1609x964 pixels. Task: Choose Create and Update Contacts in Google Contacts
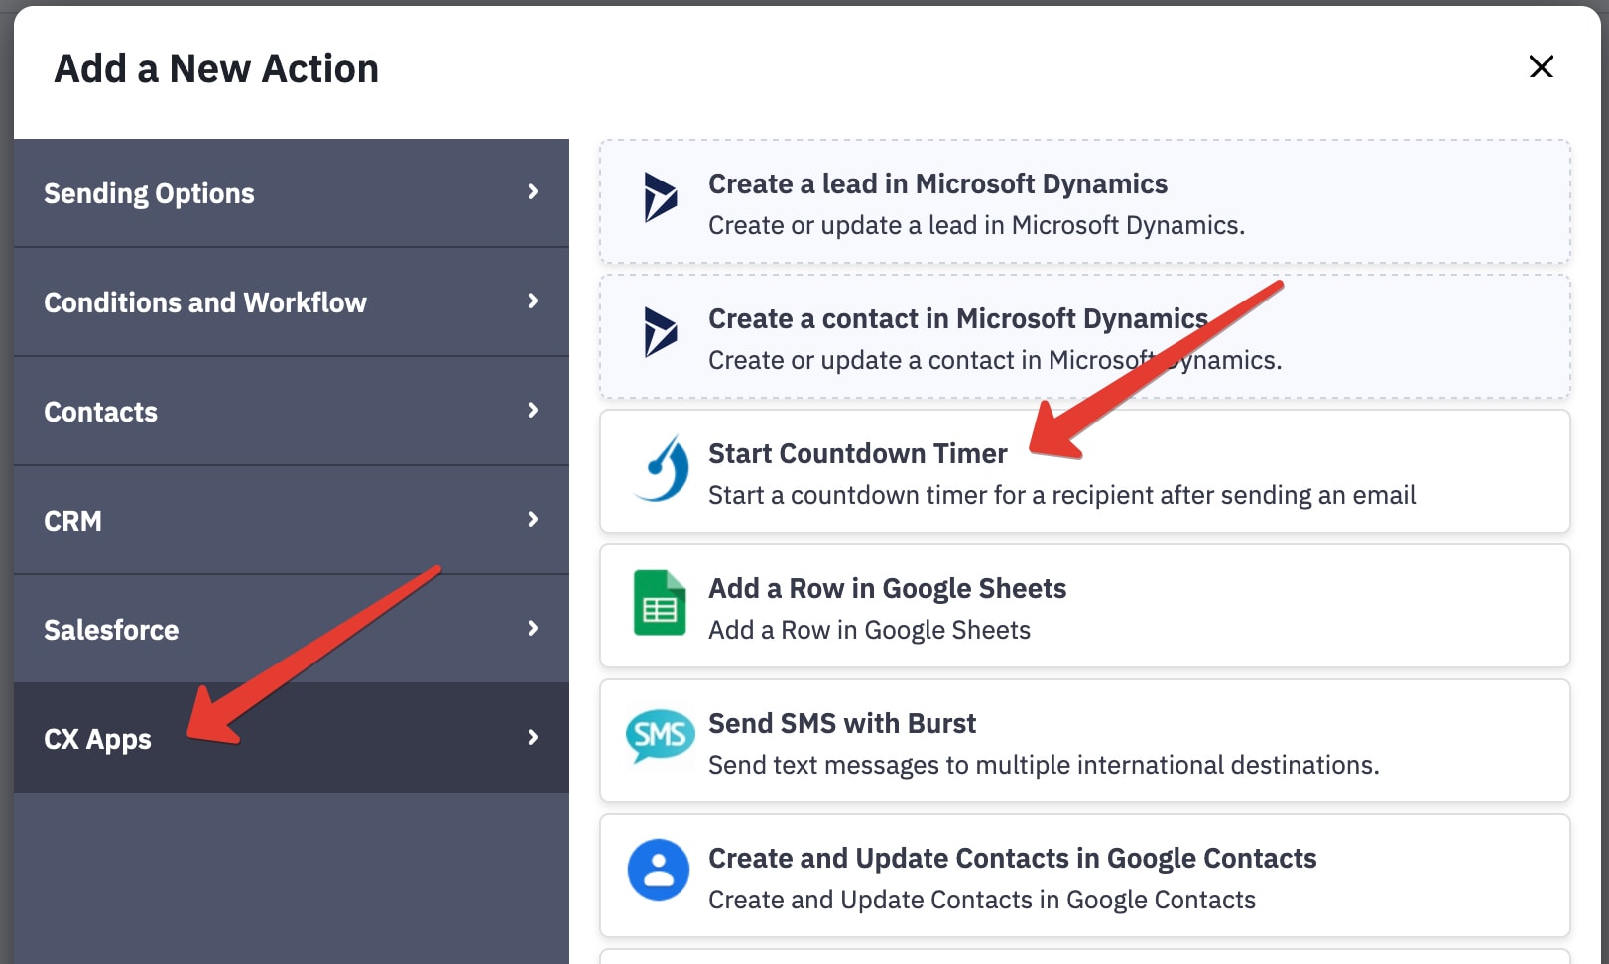(1085, 876)
